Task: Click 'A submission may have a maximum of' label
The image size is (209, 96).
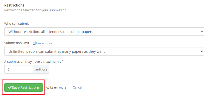Action: pyautogui.click(x=34, y=62)
